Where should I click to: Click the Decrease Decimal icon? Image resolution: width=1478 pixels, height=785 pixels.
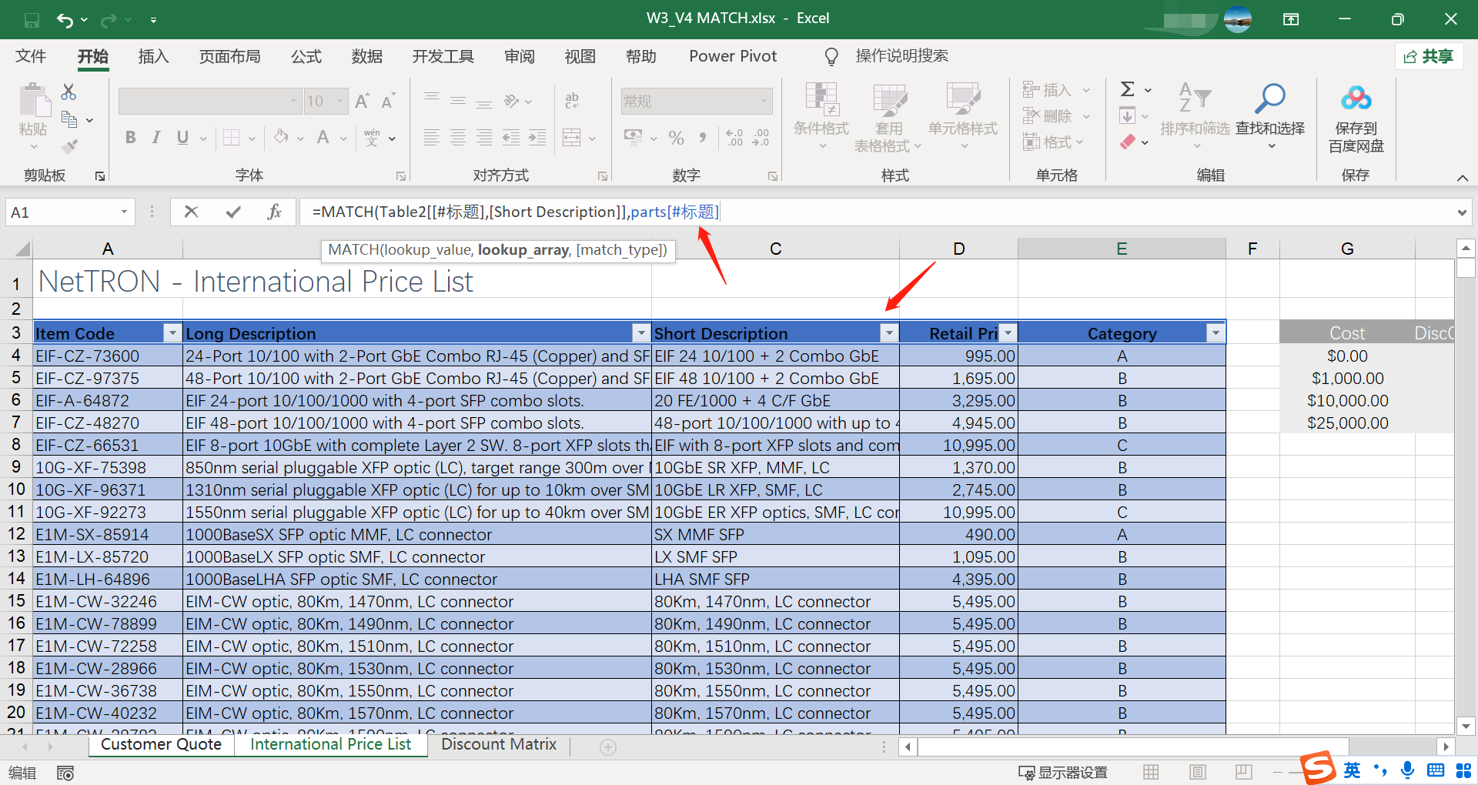coord(761,138)
